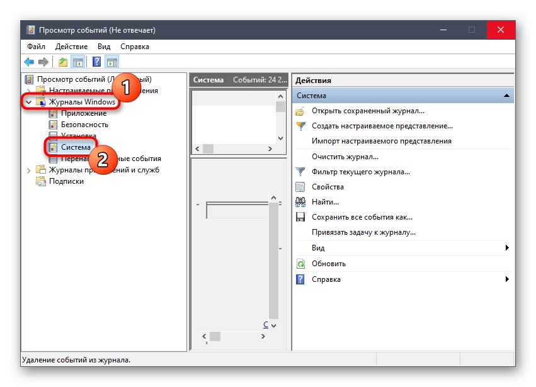Toggle the Action pane toolbar icon

point(112,62)
